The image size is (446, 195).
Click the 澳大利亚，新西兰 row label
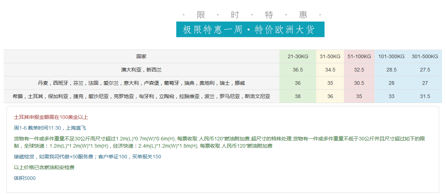pos(141,70)
